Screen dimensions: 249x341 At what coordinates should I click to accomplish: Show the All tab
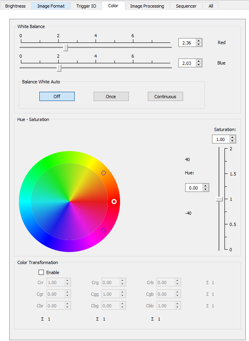210,6
